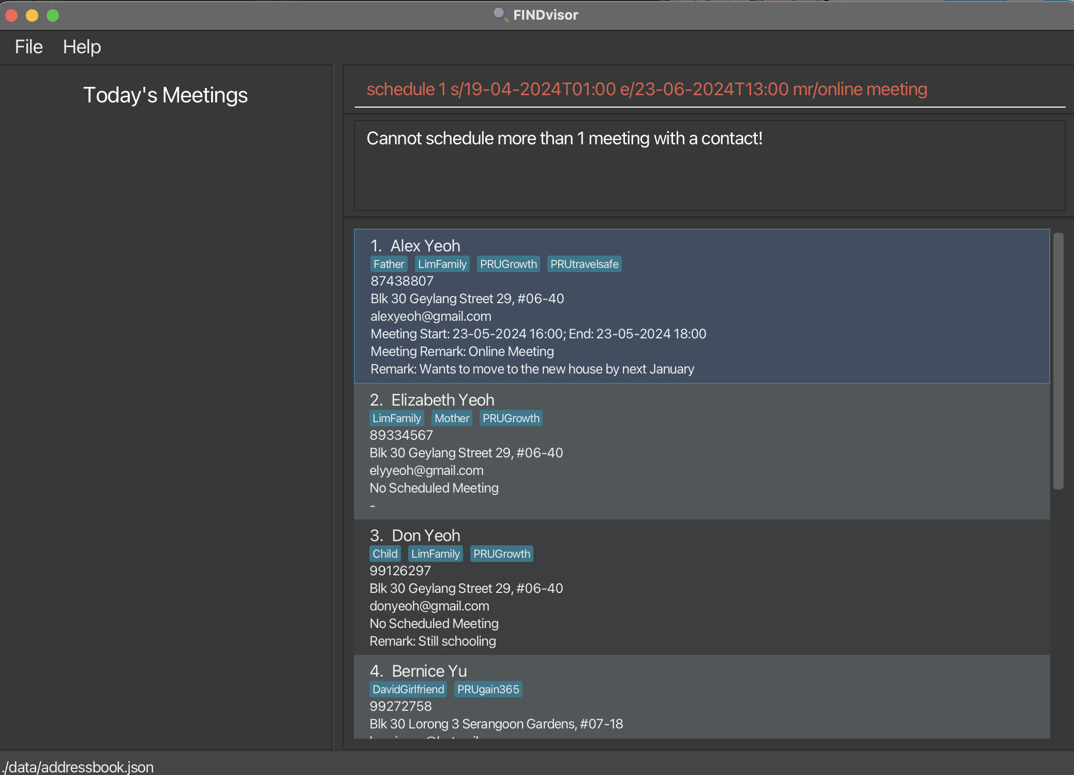This screenshot has height=775, width=1074.
Task: Click the contact list scrollbar thumb
Action: [x=1058, y=361]
